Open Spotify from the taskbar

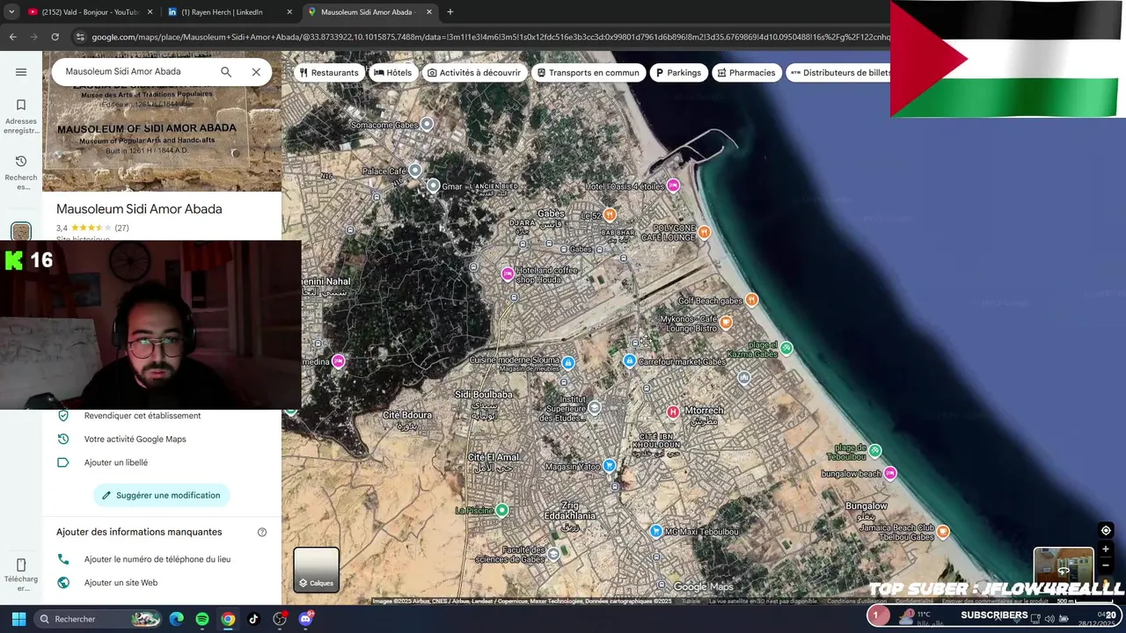(202, 619)
